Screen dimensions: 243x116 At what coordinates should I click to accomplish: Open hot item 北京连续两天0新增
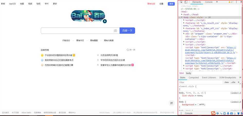(109, 55)
